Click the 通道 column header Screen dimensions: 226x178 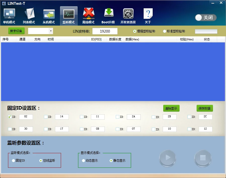22,39
